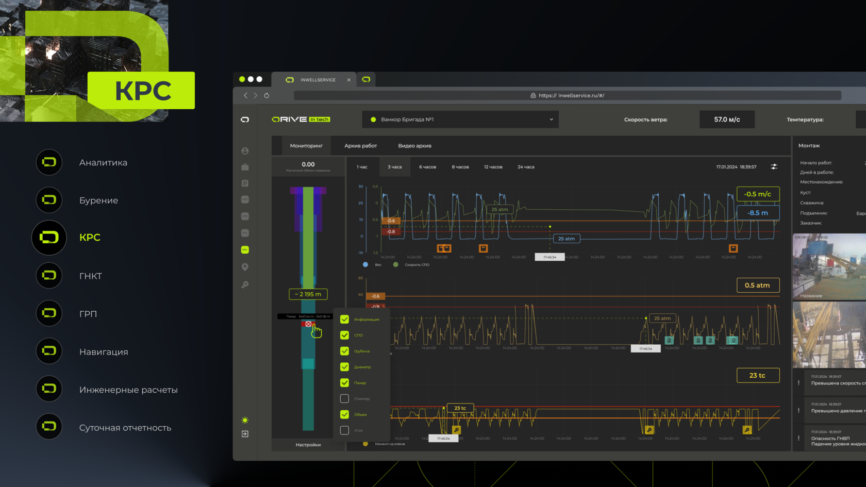
Task: Click the 17:46:34 time marker on the top chart
Action: [x=549, y=257]
